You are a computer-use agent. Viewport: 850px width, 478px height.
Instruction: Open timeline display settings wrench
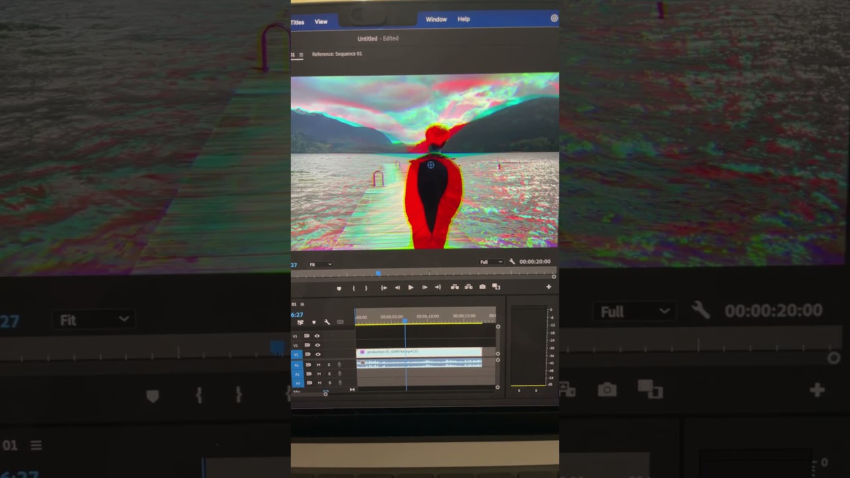pyautogui.click(x=327, y=322)
